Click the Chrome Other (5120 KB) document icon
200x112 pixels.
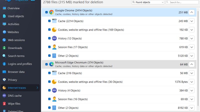[54, 56]
